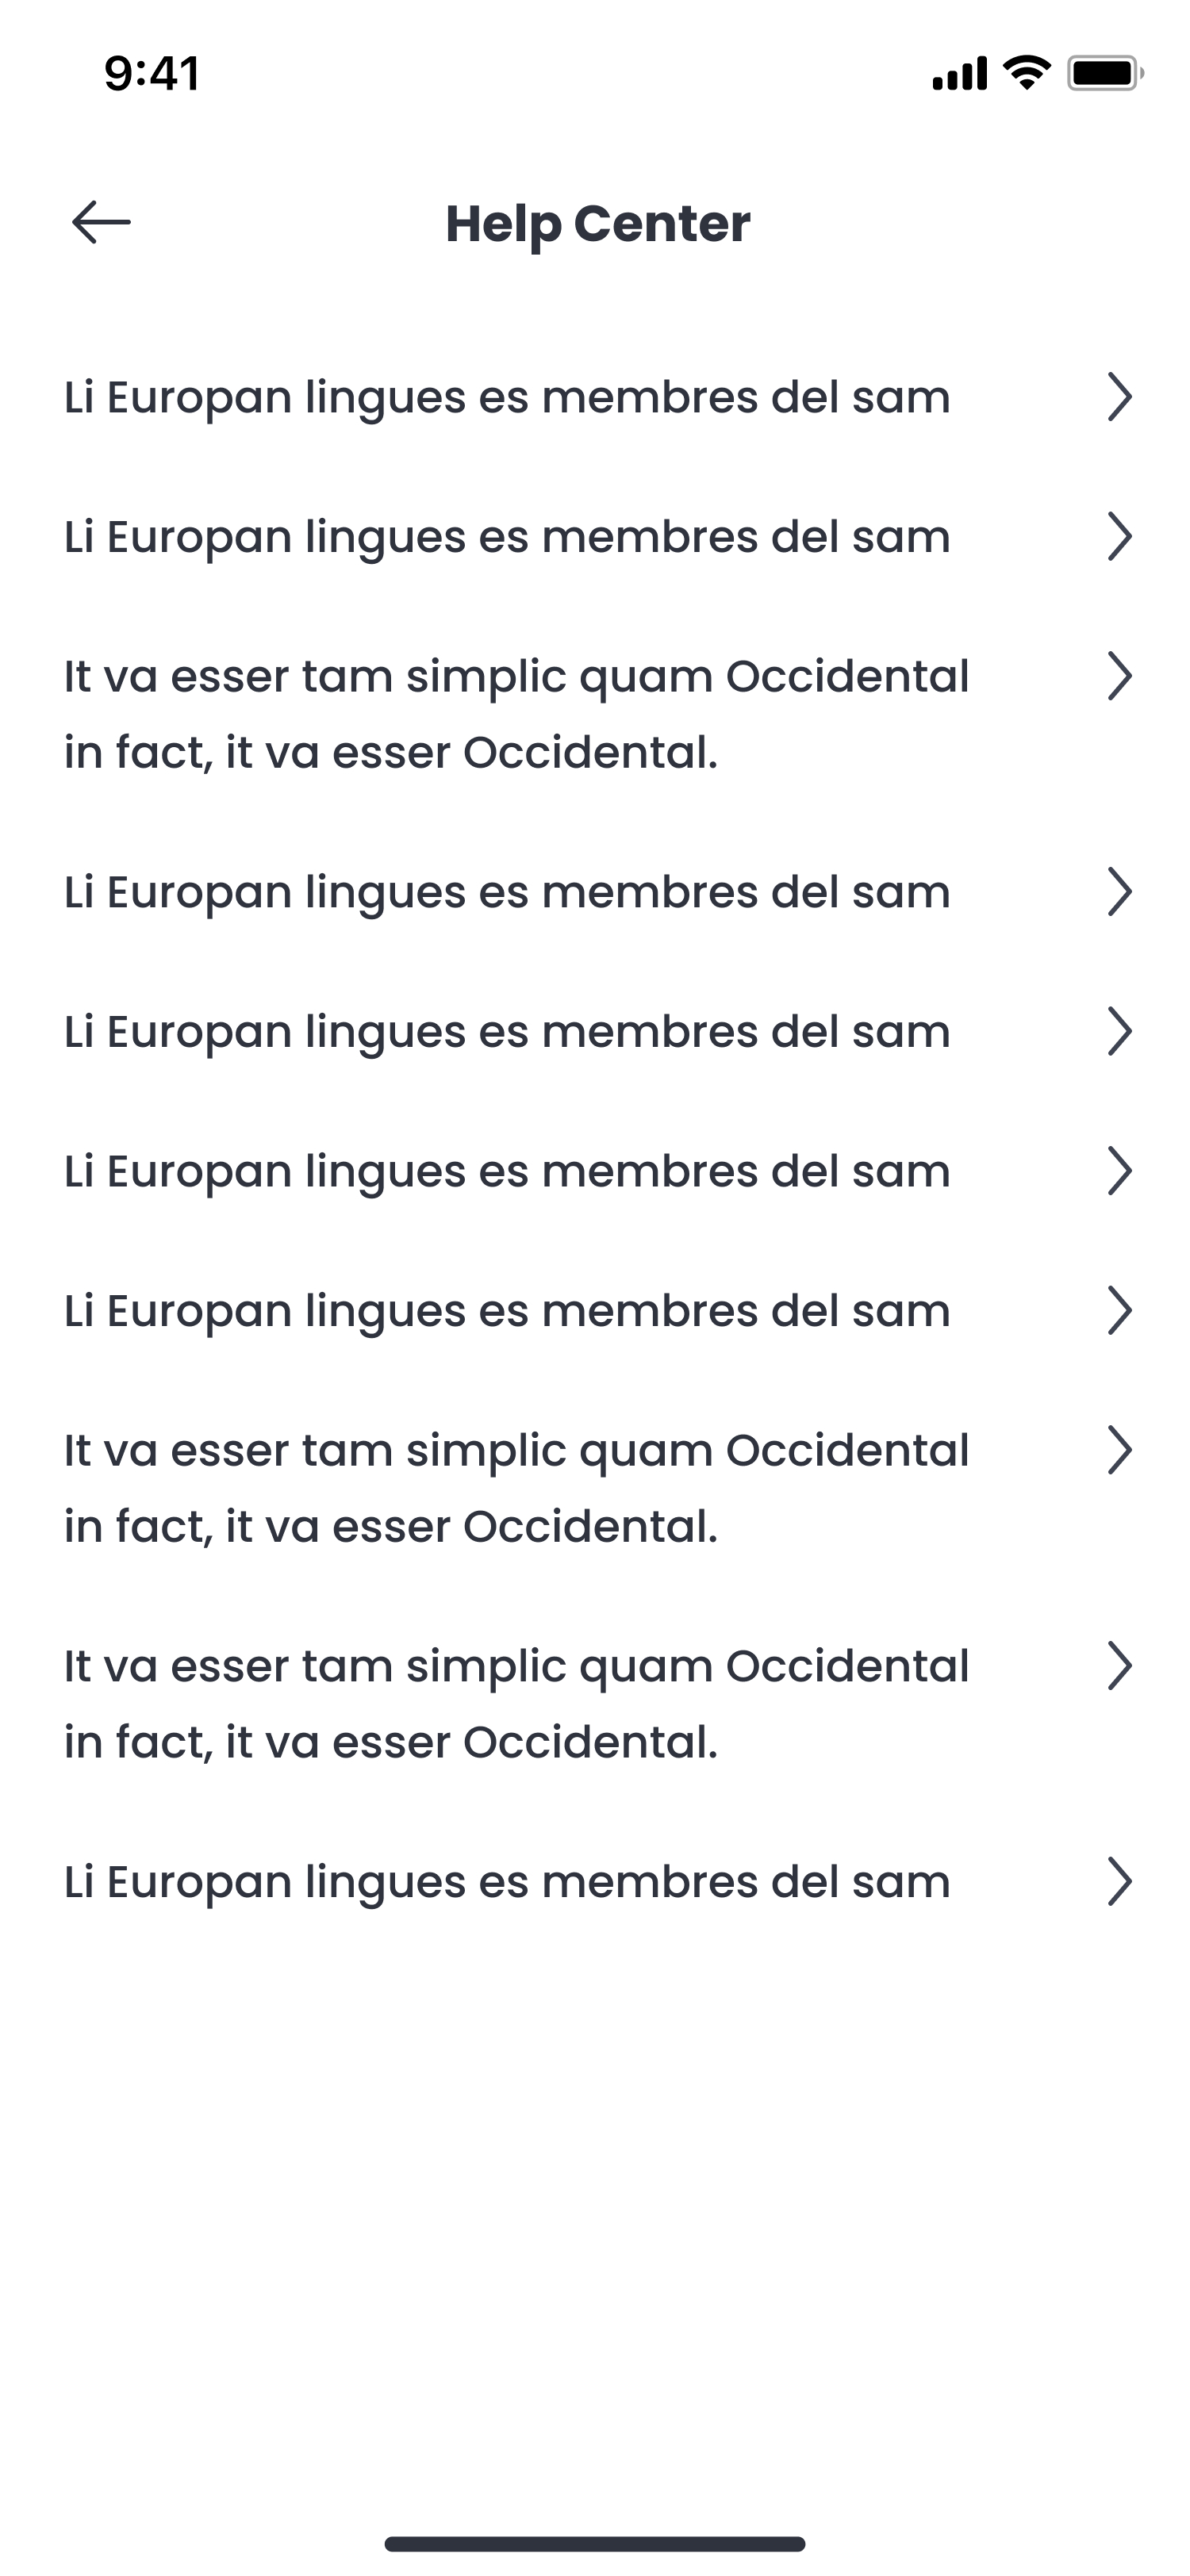Open the third 'It va esser' topic text
The image size is (1190, 2576).
[x=516, y=1704]
